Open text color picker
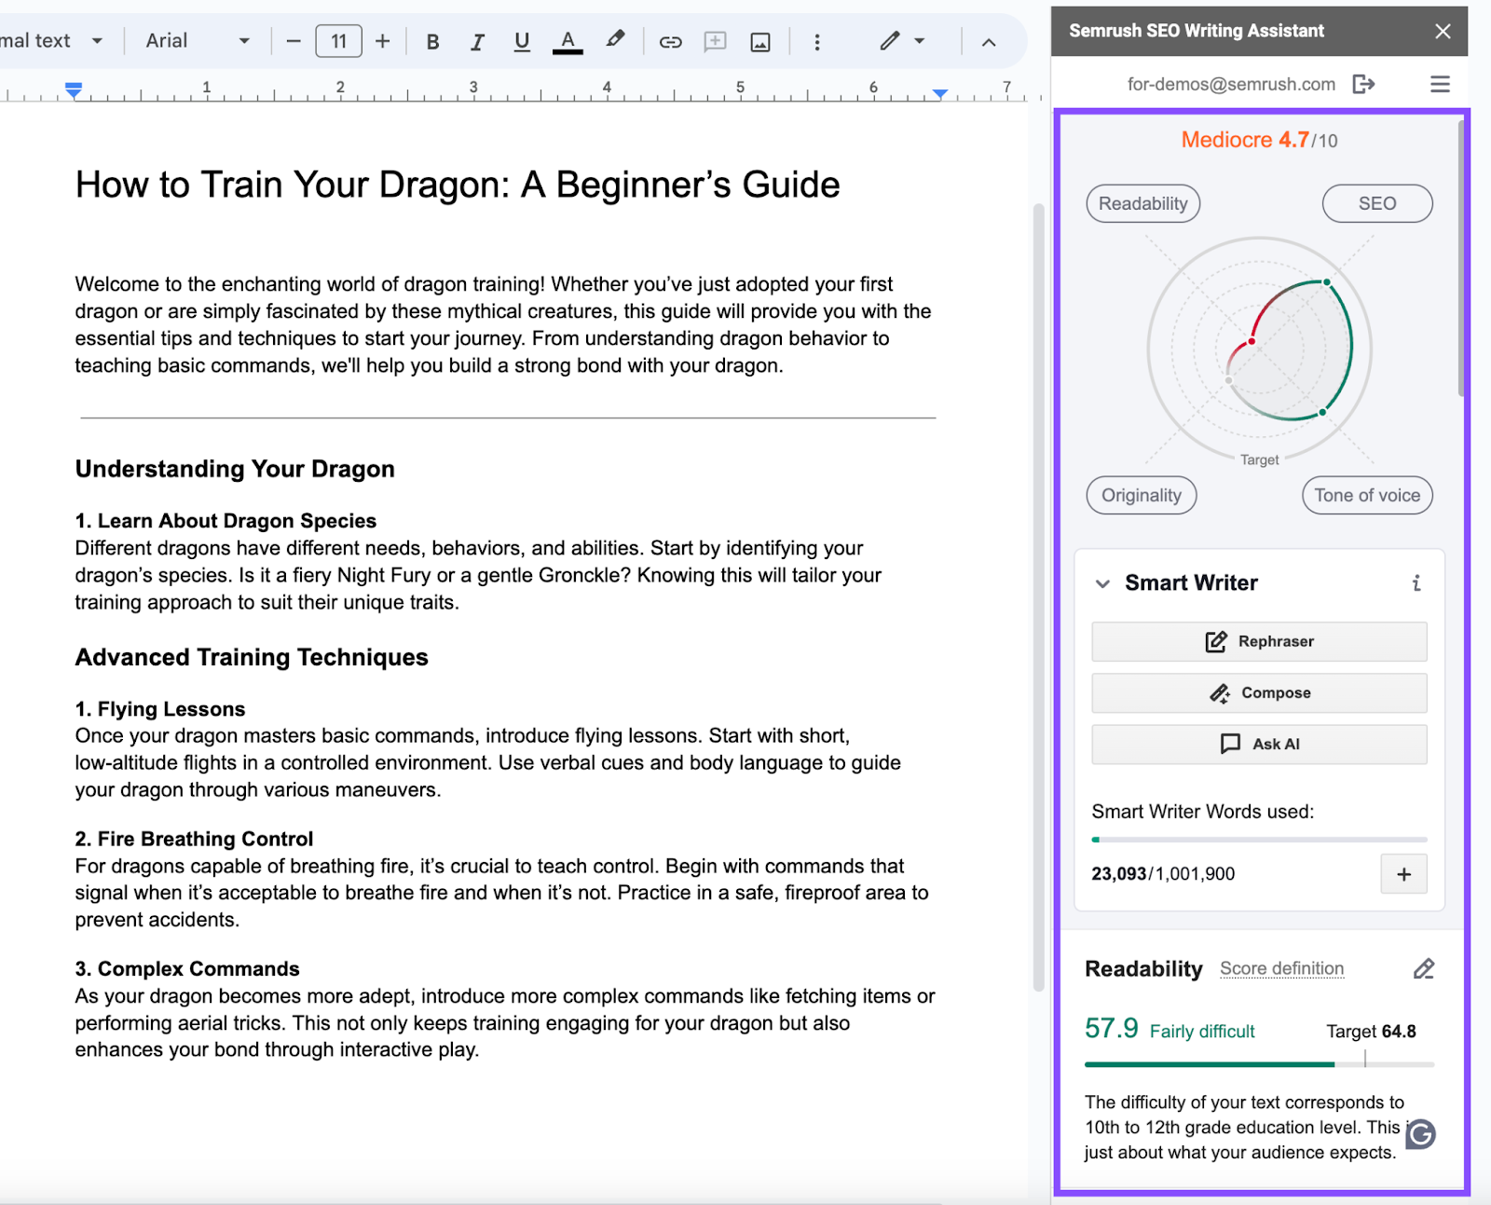The image size is (1491, 1205). [x=568, y=42]
